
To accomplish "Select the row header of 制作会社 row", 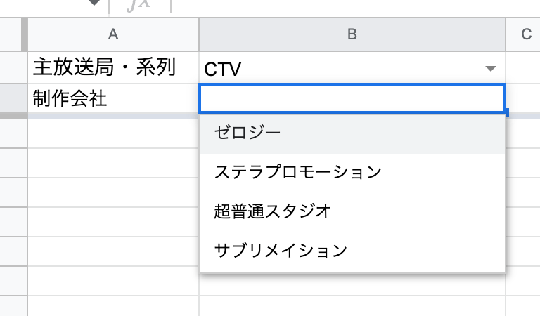I will (x=13, y=98).
